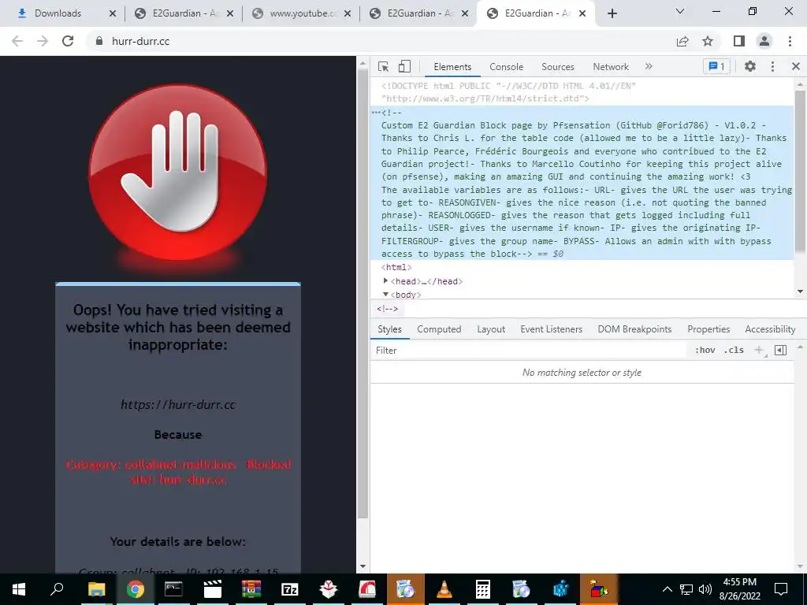The height and width of the screenshot is (605, 807).
Task: Go back in browser history
Action: 17,41
